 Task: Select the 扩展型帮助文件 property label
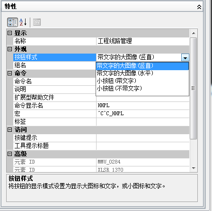coord(54,98)
